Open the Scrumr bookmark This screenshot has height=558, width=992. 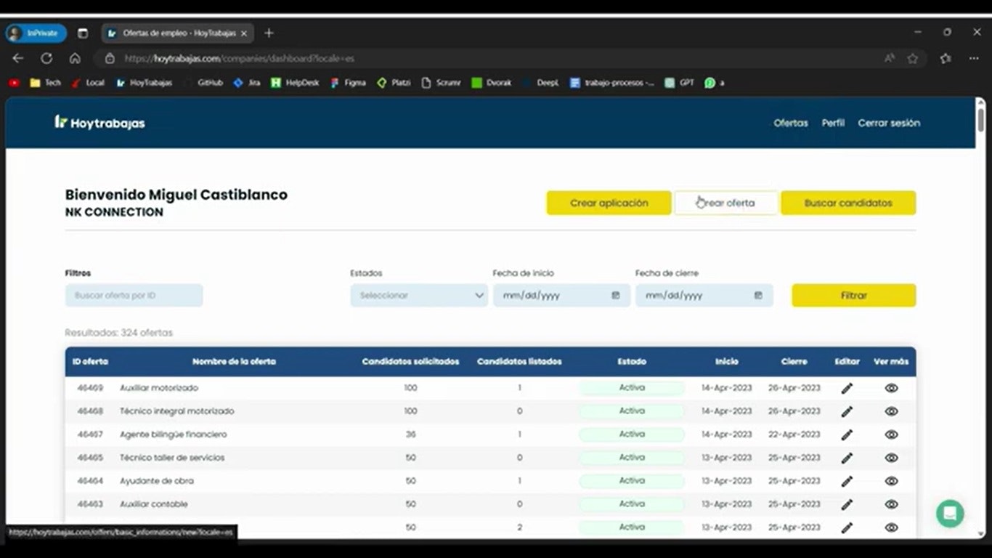[442, 83]
